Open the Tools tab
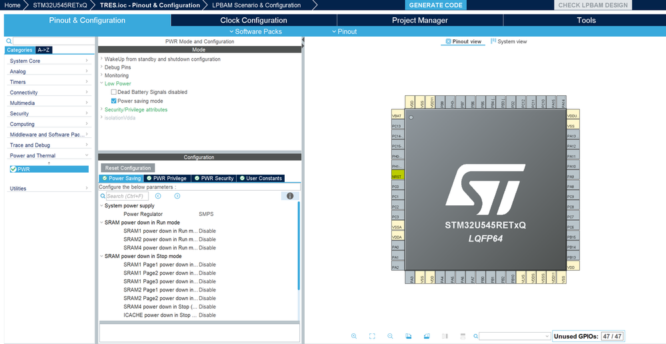The image size is (666, 344). (586, 21)
